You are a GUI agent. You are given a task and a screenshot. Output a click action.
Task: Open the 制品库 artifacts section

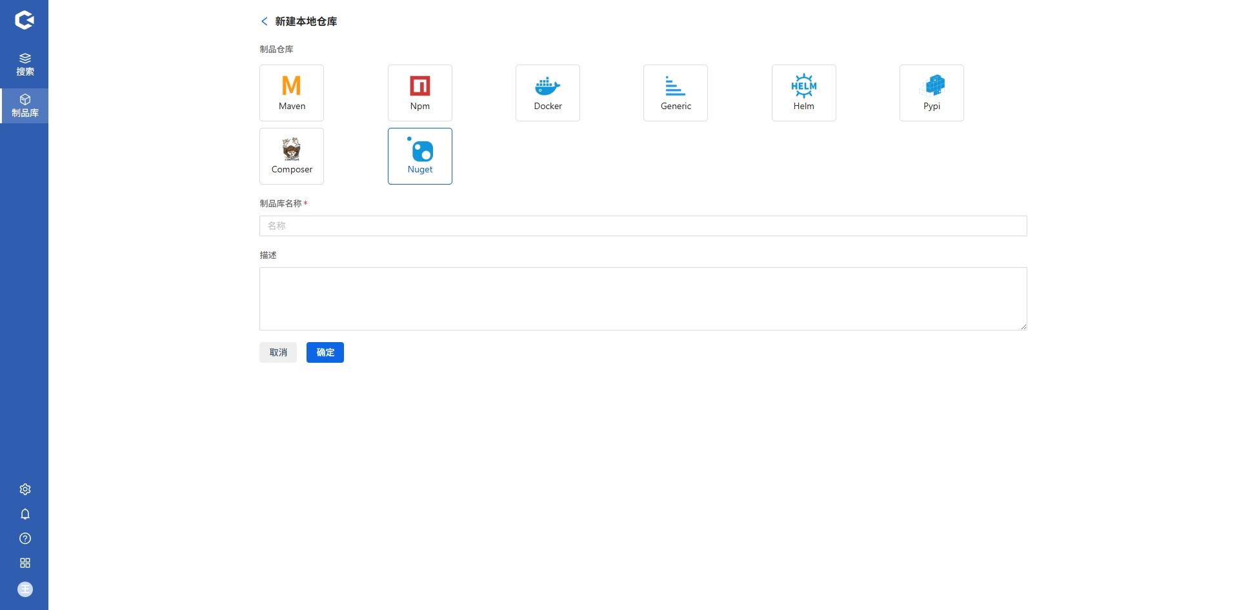[x=25, y=105]
